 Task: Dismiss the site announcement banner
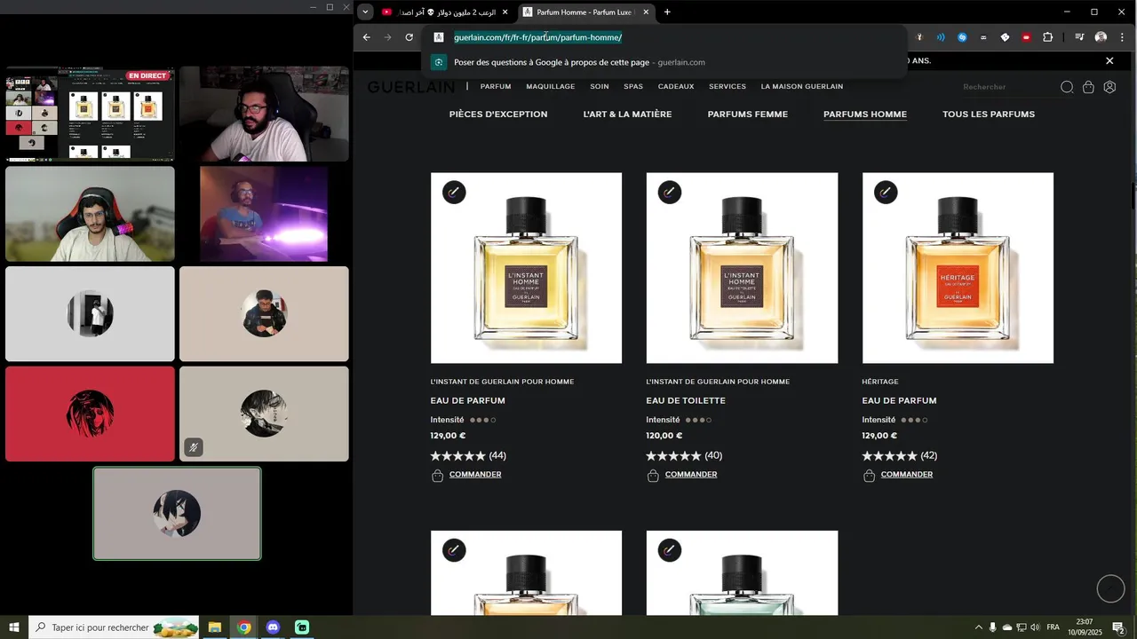tap(1109, 61)
